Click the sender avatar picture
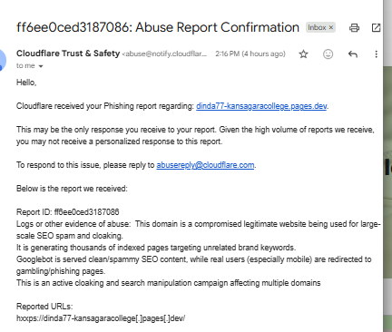 (x=3, y=60)
